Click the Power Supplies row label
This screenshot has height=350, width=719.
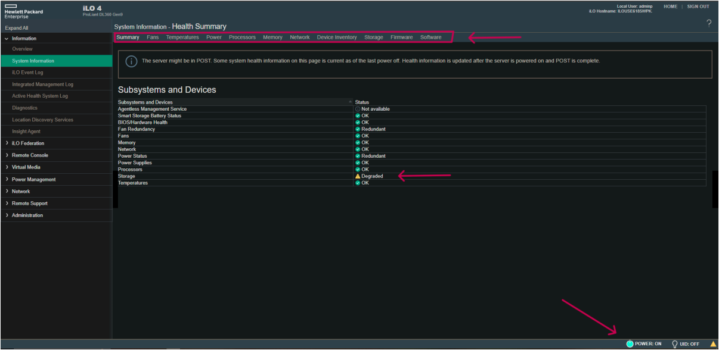135,162
